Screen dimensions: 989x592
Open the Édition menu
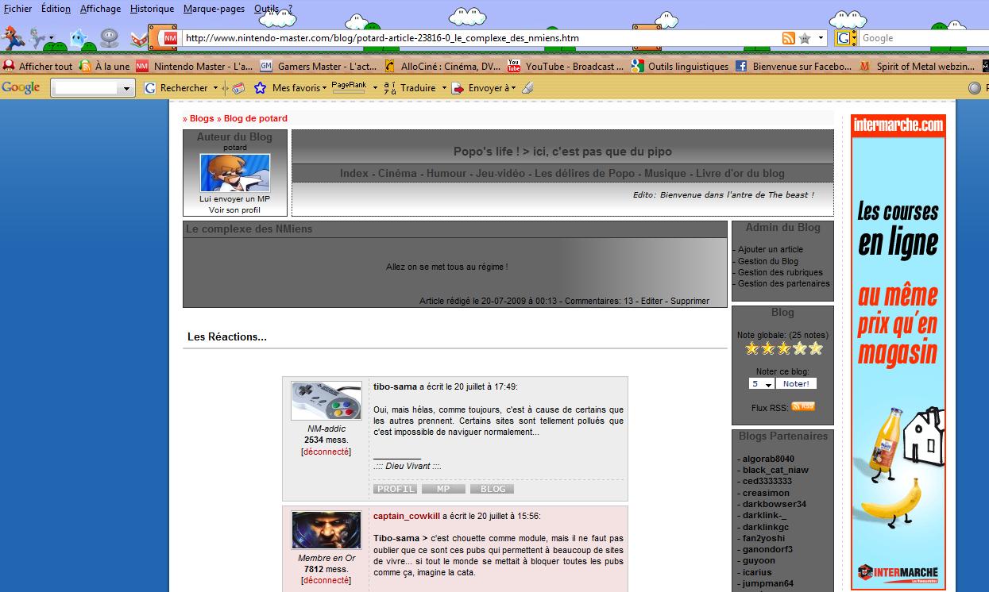click(x=56, y=9)
